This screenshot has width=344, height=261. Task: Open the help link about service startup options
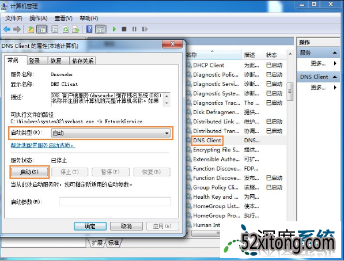coord(43,145)
